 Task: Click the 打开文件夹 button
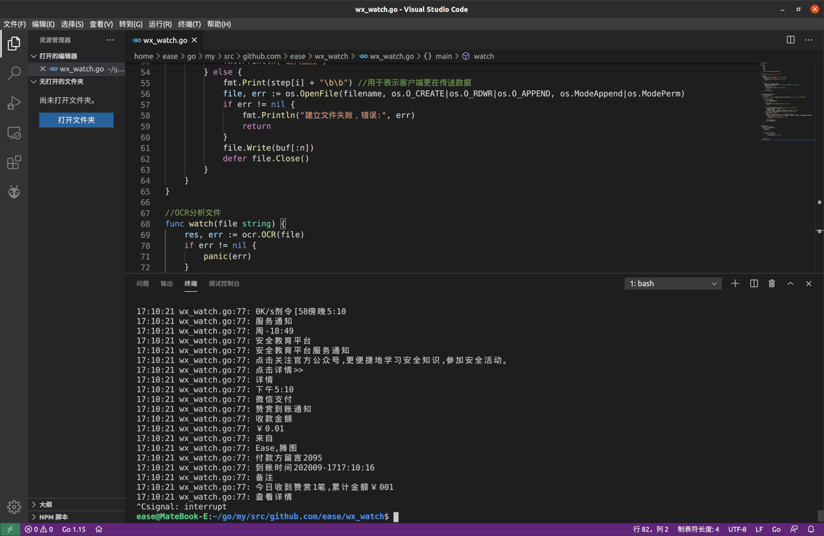tap(76, 120)
